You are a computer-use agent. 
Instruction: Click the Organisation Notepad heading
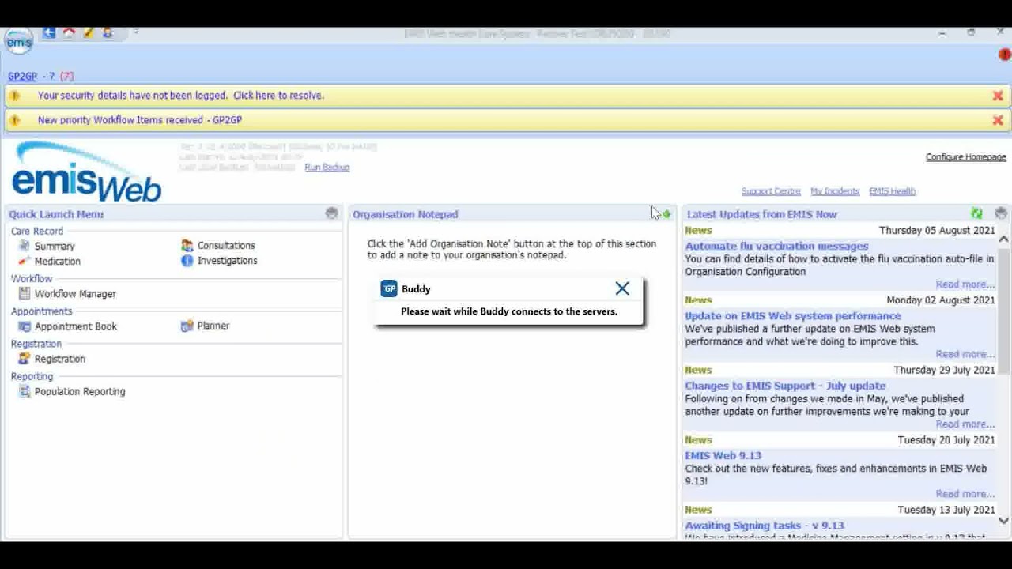click(405, 214)
